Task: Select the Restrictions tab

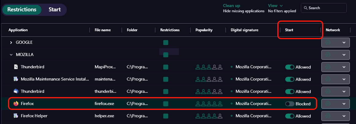Action: [22, 9]
